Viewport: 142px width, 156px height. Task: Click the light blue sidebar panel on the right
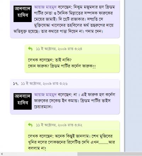(x=133, y=76)
